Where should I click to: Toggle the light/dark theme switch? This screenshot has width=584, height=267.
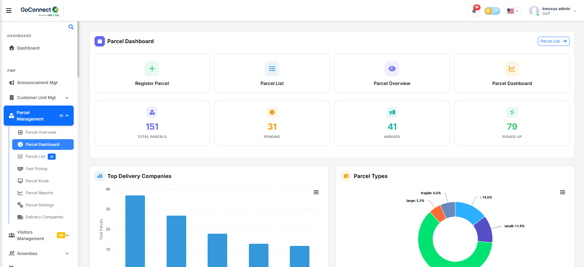(492, 11)
